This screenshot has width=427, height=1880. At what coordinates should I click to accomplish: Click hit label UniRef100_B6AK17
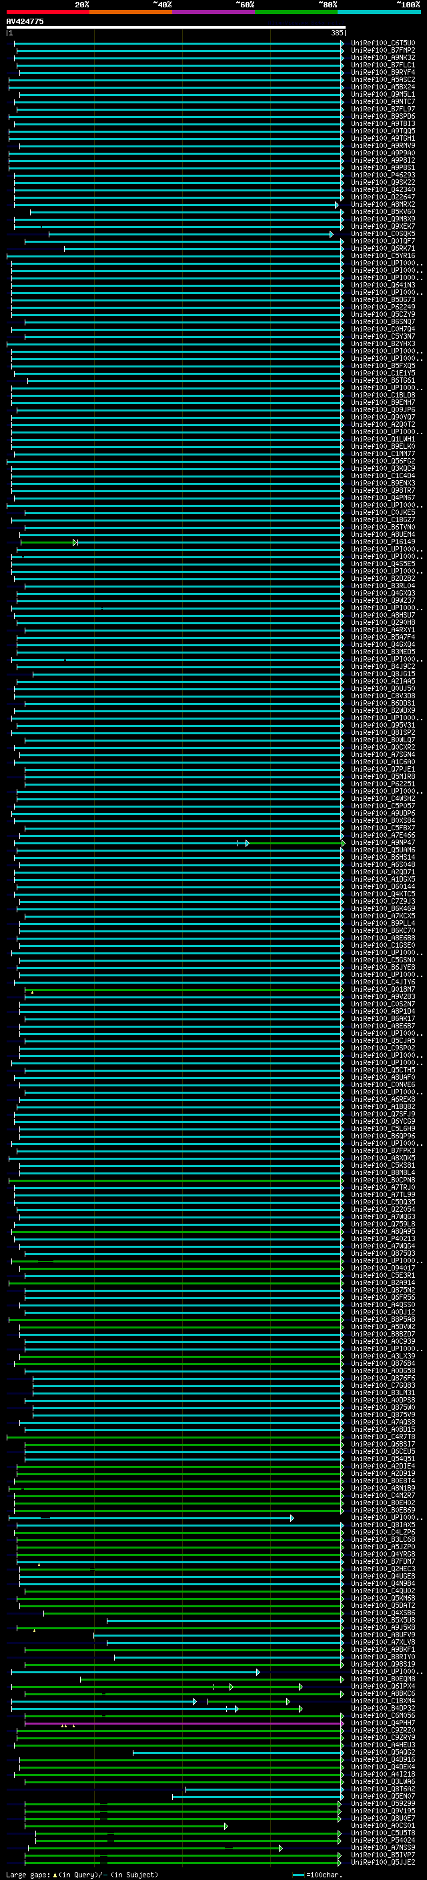point(383,1019)
